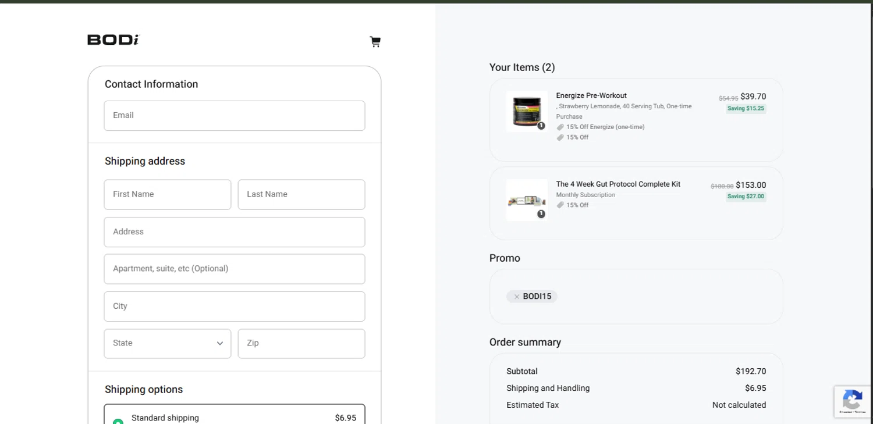This screenshot has height=424, width=873.
Task: Click the Shipping options heading
Action: (144, 390)
